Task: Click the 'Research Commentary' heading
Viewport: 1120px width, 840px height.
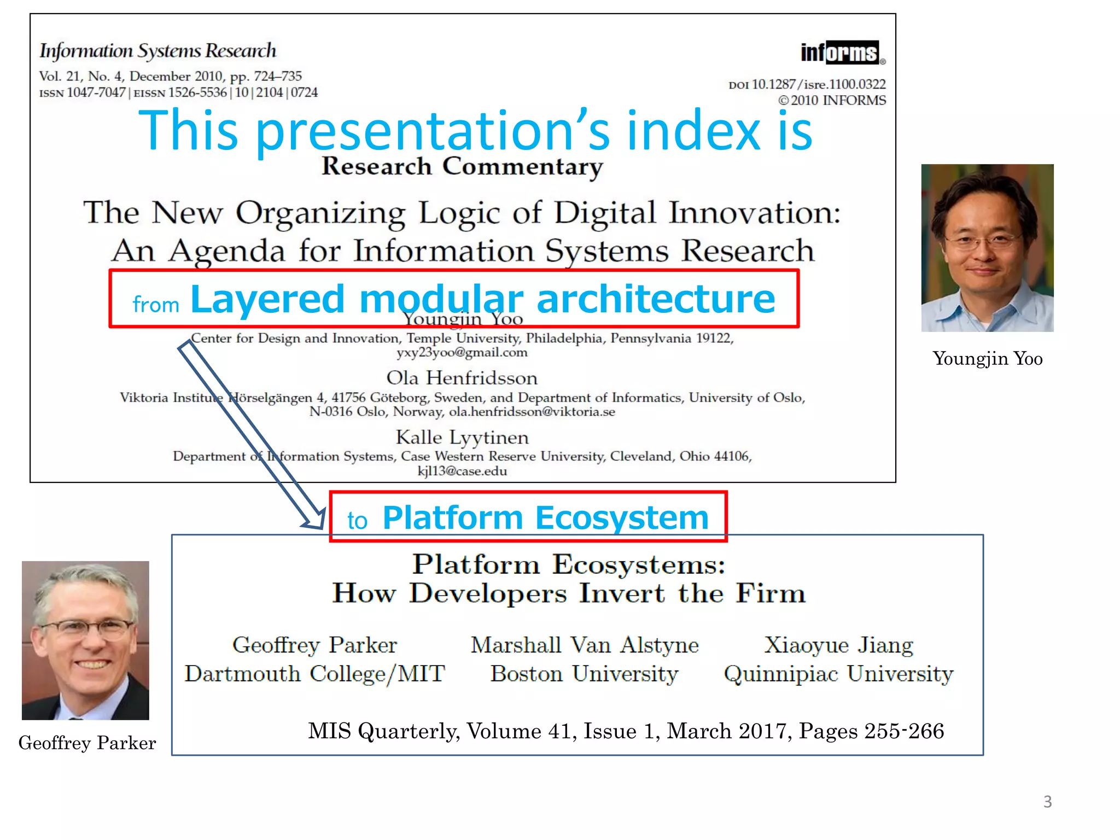Action: 462,166
